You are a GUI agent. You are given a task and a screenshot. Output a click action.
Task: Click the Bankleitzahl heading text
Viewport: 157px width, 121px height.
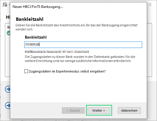29,19
